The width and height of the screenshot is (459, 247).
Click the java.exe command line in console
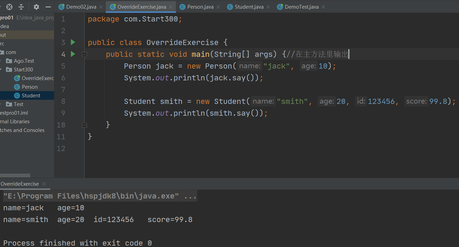click(100, 196)
